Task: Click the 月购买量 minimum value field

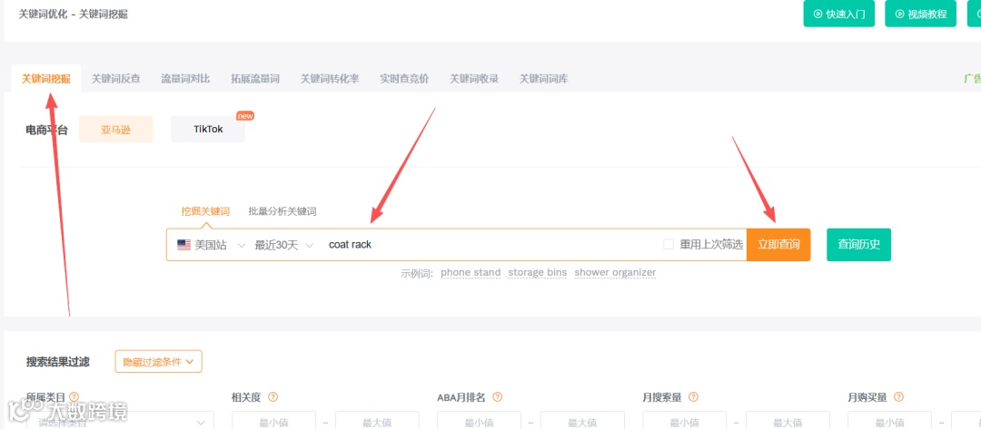Action: (x=889, y=420)
